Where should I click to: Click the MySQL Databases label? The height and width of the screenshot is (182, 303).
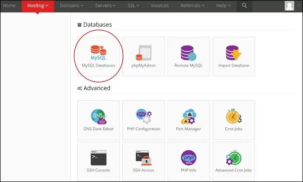[98, 66]
